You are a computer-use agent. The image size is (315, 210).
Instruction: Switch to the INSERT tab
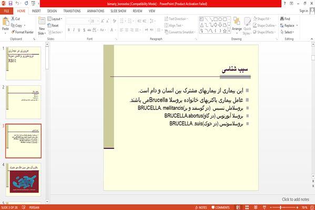[36, 11]
